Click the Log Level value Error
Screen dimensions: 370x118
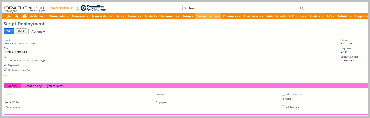point(344,52)
